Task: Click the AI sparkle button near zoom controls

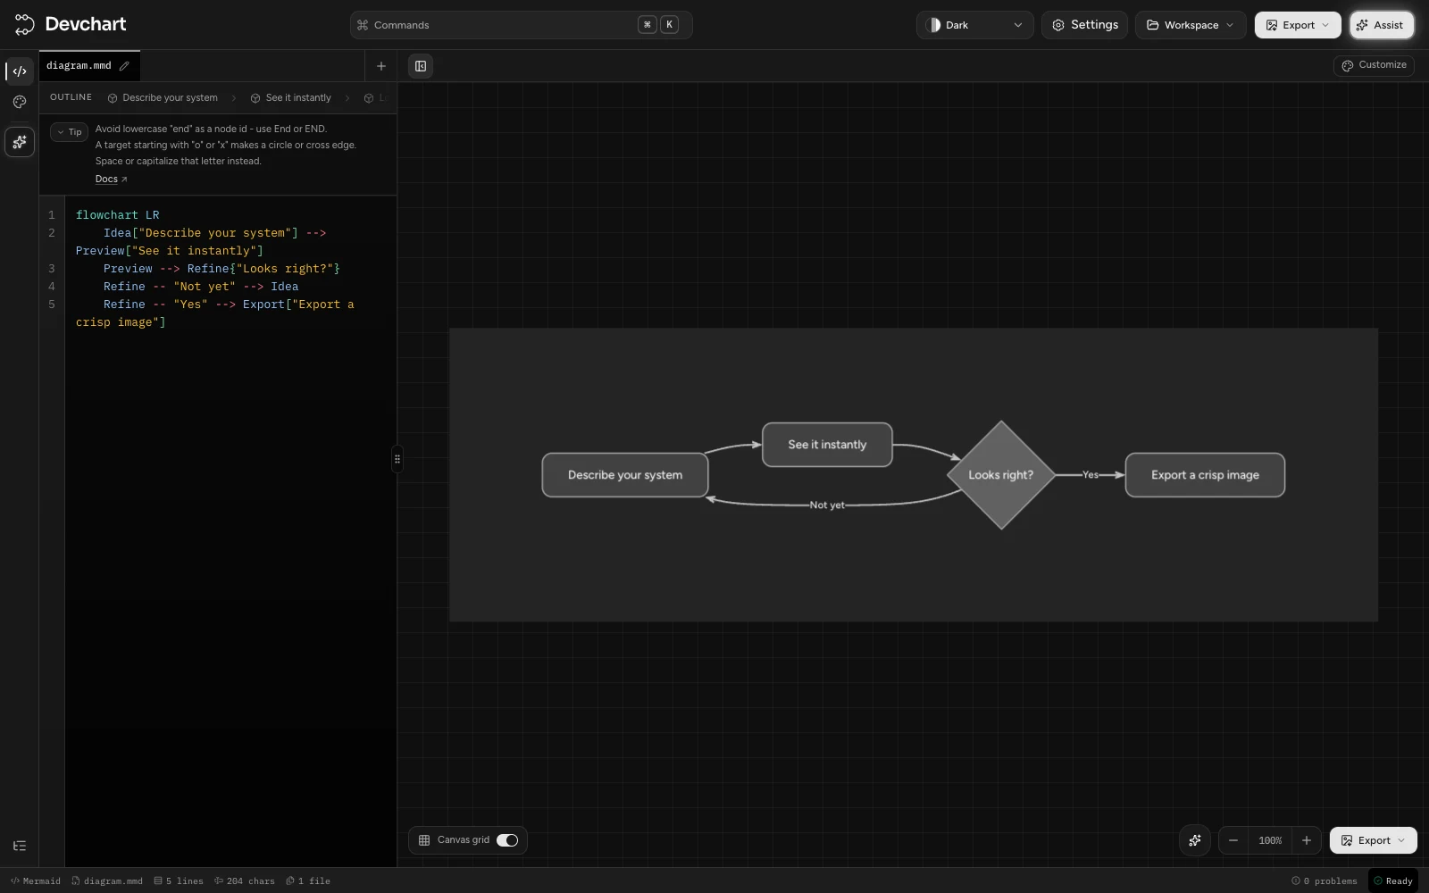Action: [1195, 840]
